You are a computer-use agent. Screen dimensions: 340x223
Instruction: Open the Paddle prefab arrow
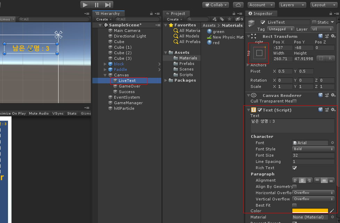(x=160, y=70)
